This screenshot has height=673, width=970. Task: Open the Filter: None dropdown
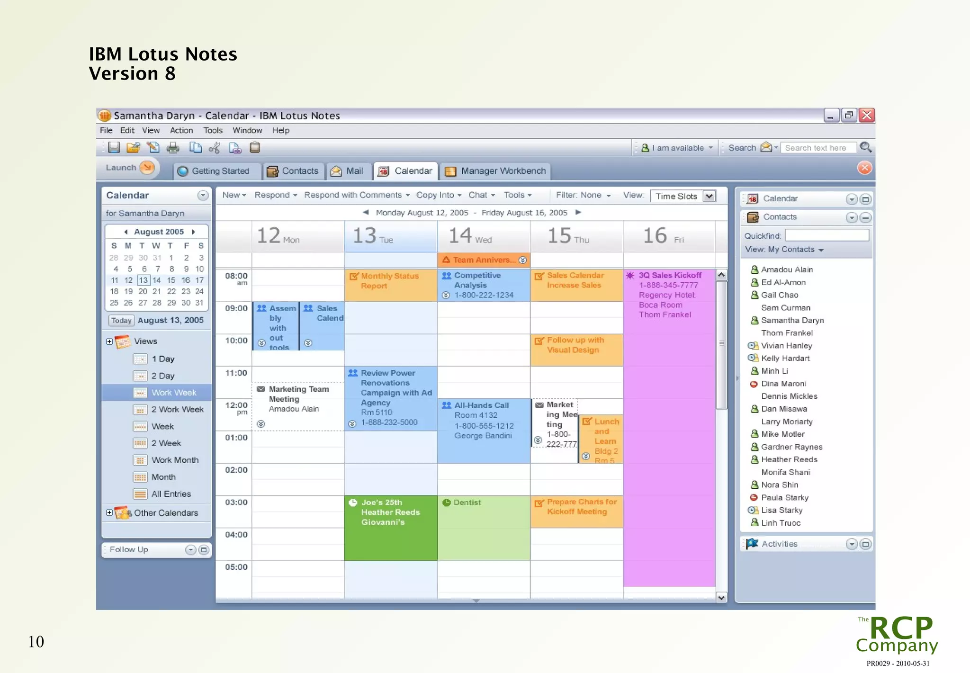[583, 195]
